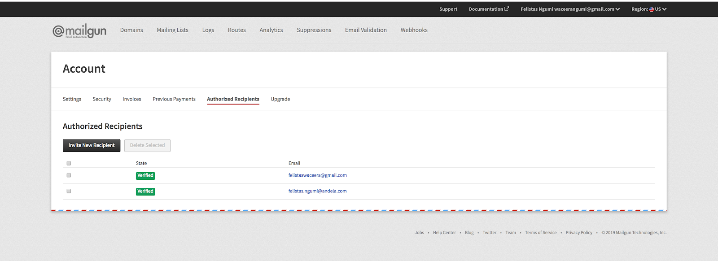Click Delete Selected button

tap(147, 145)
